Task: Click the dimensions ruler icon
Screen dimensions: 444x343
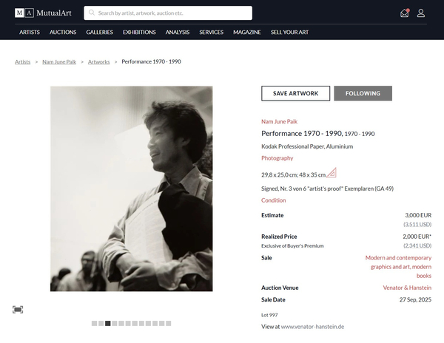Action: click(x=332, y=173)
